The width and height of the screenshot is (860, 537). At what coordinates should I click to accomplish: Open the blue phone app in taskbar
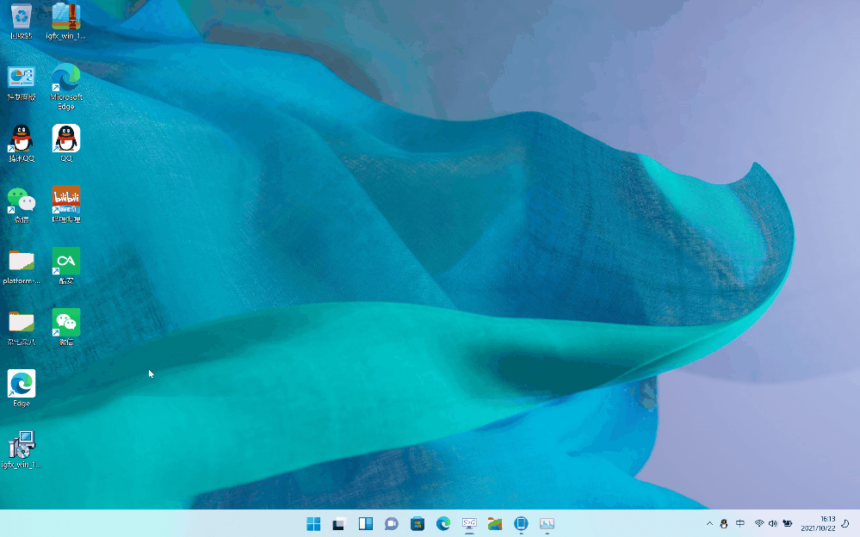pyautogui.click(x=521, y=524)
